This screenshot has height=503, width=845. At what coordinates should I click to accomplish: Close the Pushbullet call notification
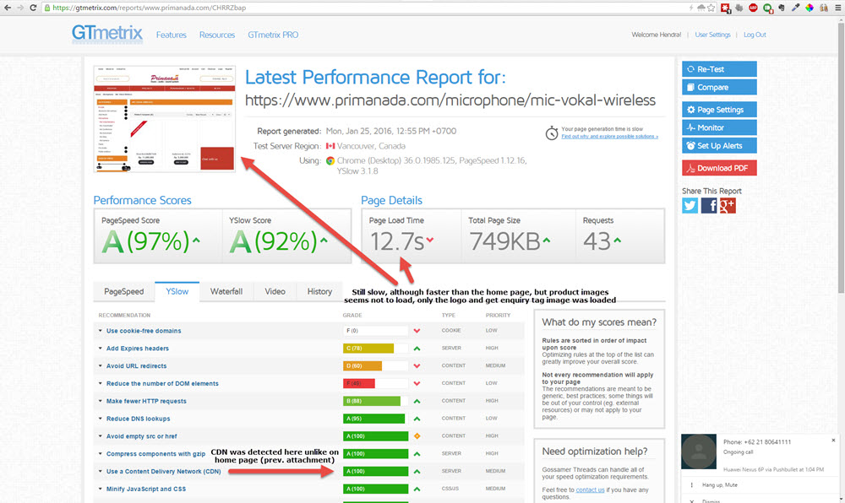833,440
